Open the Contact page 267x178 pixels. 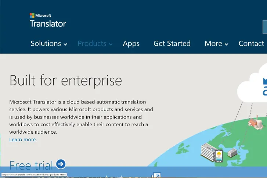click(x=251, y=44)
